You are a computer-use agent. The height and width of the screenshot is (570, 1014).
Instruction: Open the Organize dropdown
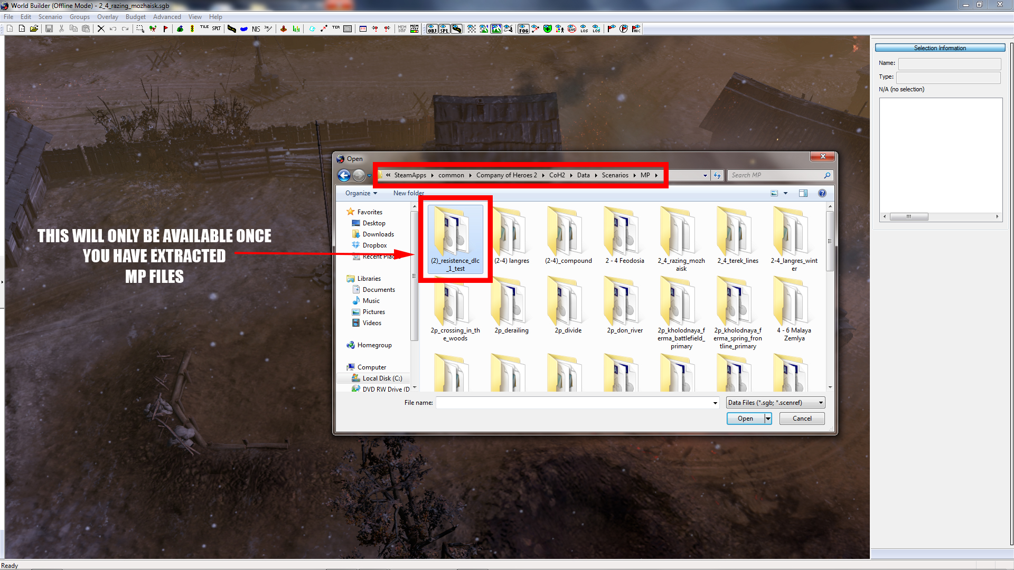(x=361, y=193)
